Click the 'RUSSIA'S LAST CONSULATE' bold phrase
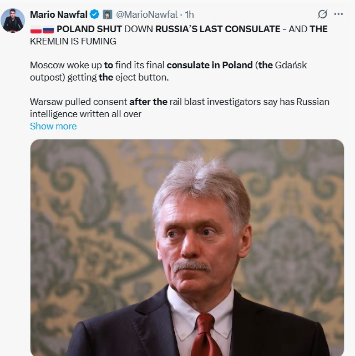Screen dimensions: 355x356 (217, 29)
